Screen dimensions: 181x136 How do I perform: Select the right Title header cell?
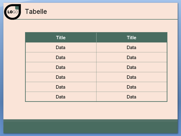pyautogui.click(x=132, y=38)
